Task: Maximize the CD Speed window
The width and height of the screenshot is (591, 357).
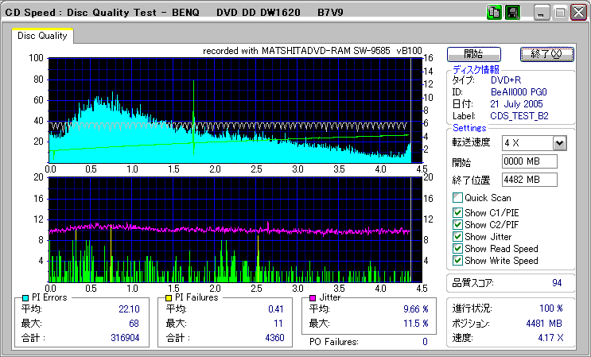Action: [560, 13]
